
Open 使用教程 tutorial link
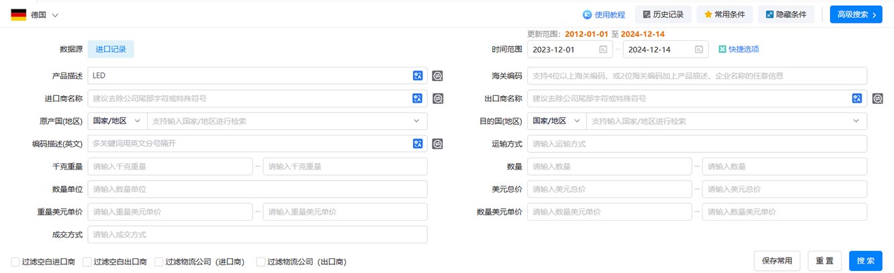[x=604, y=15]
